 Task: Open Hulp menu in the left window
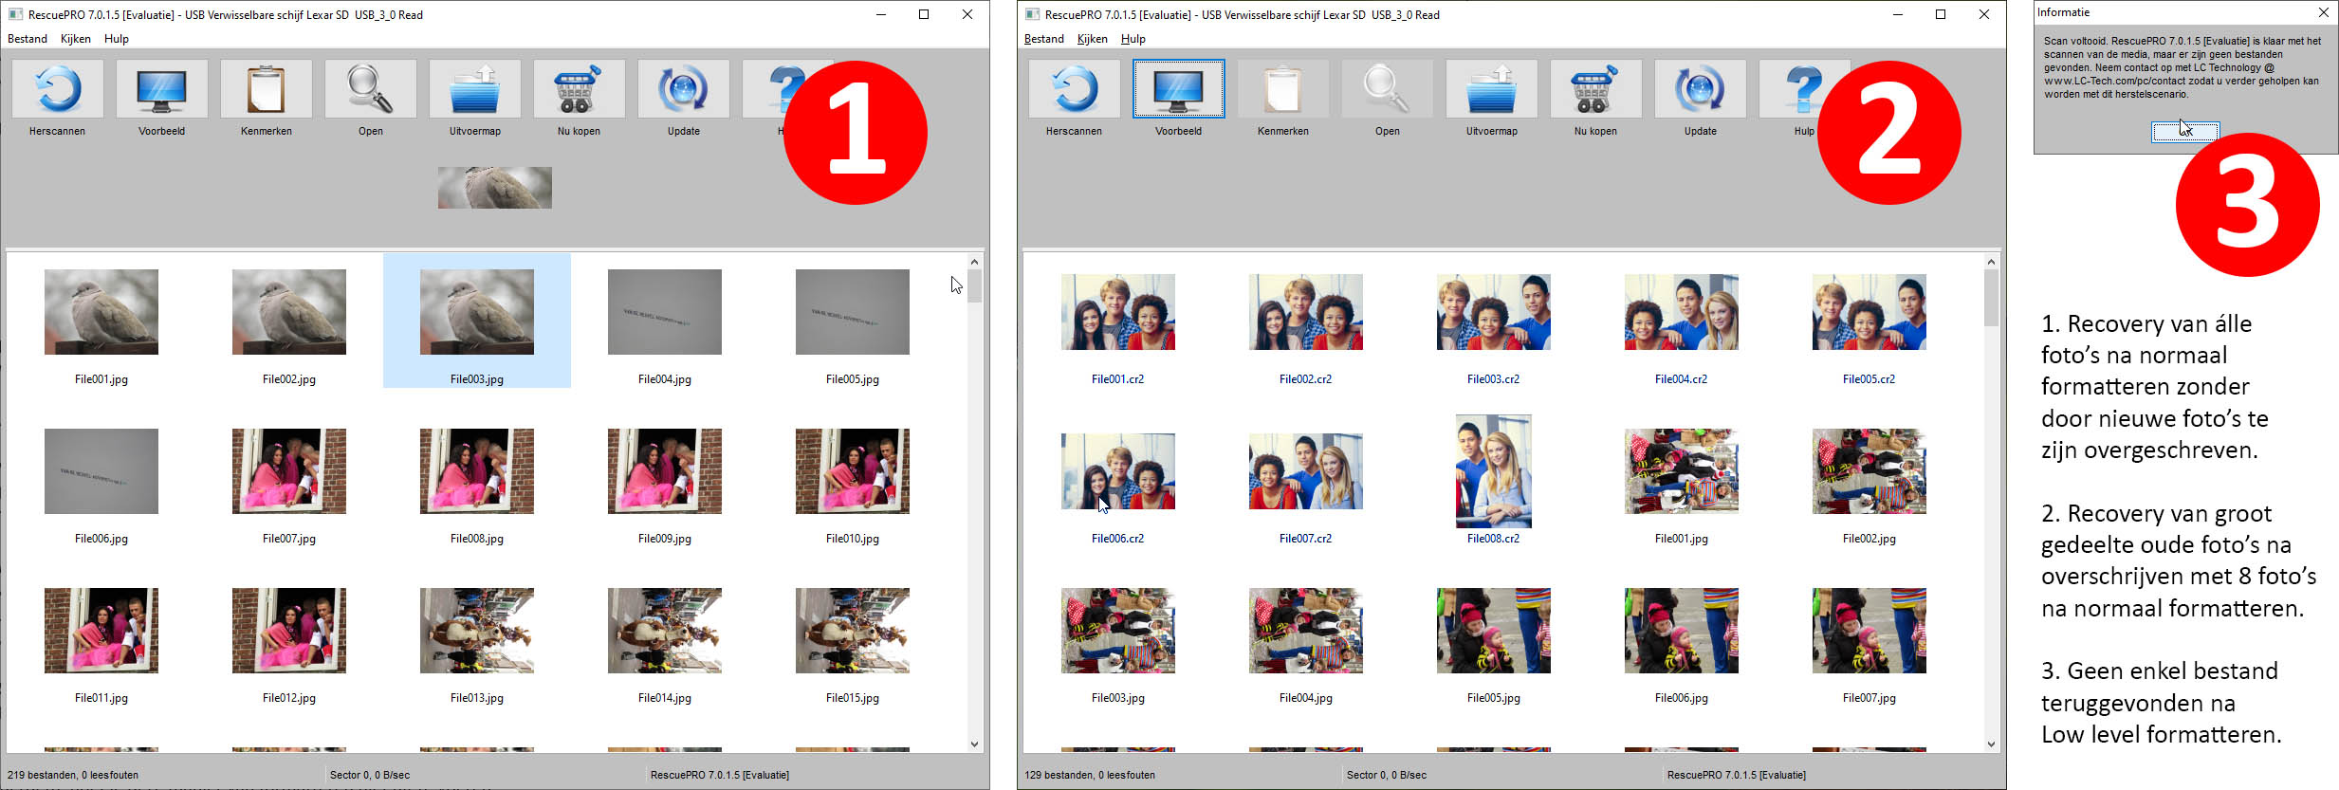(117, 39)
